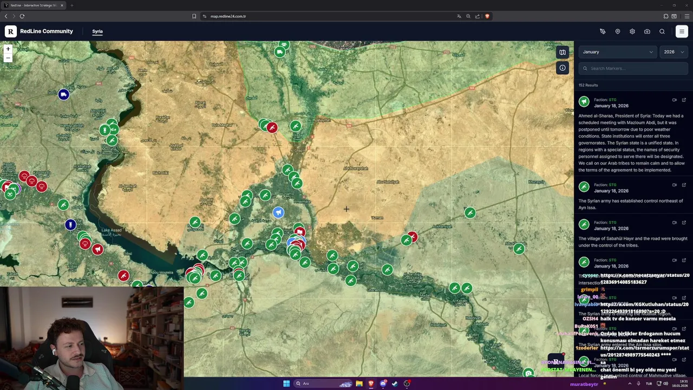Open Discord from taskbar

pos(383,383)
